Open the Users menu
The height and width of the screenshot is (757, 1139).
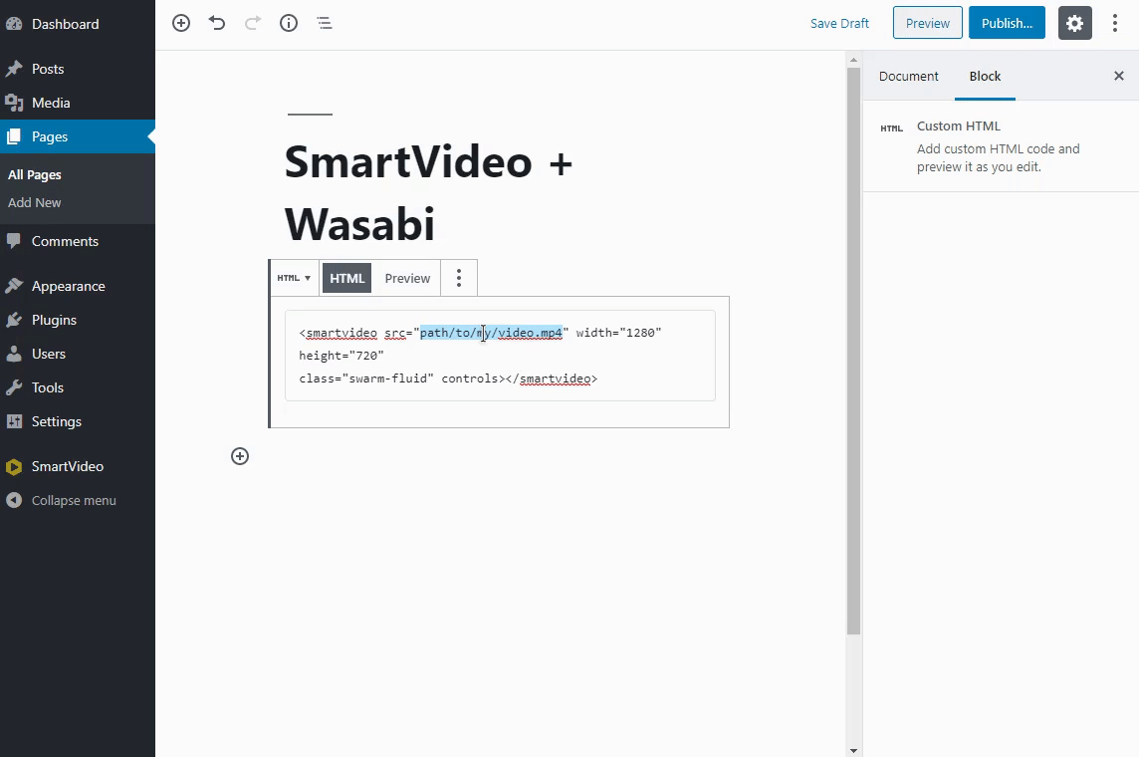pyautogui.click(x=77, y=354)
